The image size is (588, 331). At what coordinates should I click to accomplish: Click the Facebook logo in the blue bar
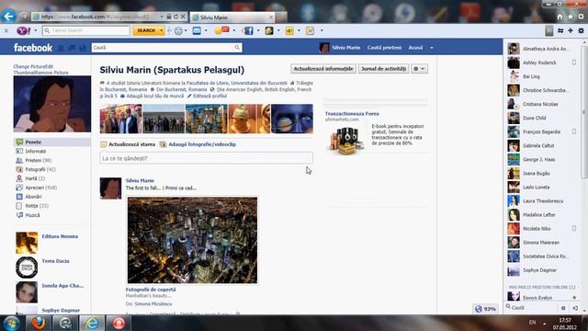click(x=33, y=48)
